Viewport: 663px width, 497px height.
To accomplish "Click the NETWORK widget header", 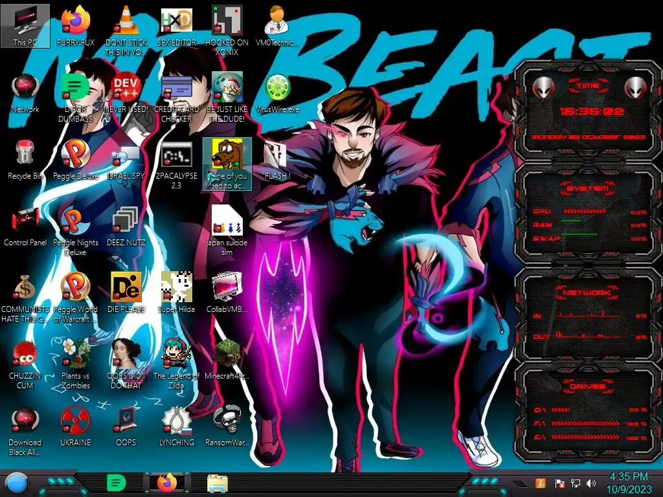I will point(587,293).
